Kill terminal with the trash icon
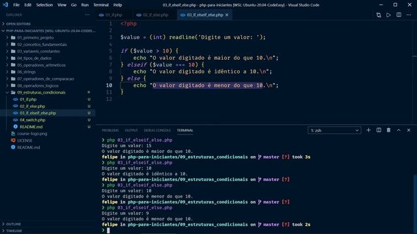 click(x=388, y=130)
